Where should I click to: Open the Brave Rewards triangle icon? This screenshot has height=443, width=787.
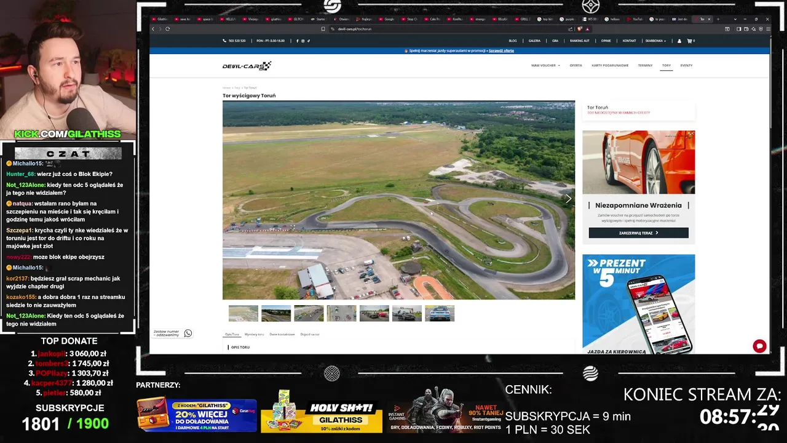[587, 29]
